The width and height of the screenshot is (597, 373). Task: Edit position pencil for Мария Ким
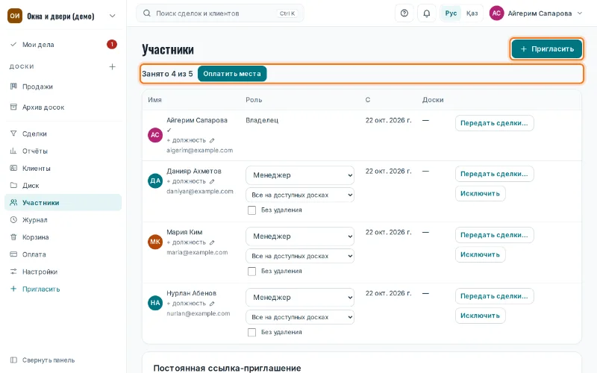point(212,242)
